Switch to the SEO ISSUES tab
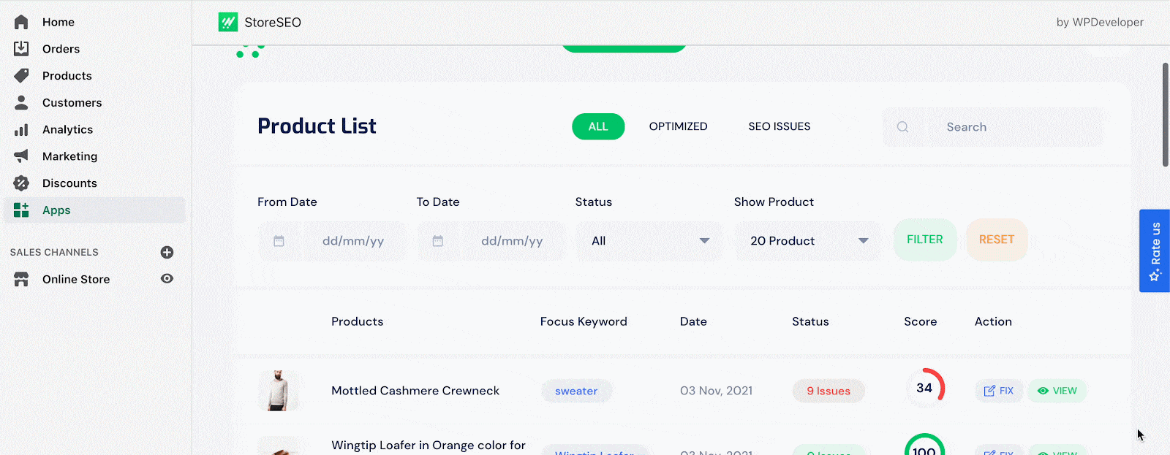The image size is (1170, 455). click(780, 126)
